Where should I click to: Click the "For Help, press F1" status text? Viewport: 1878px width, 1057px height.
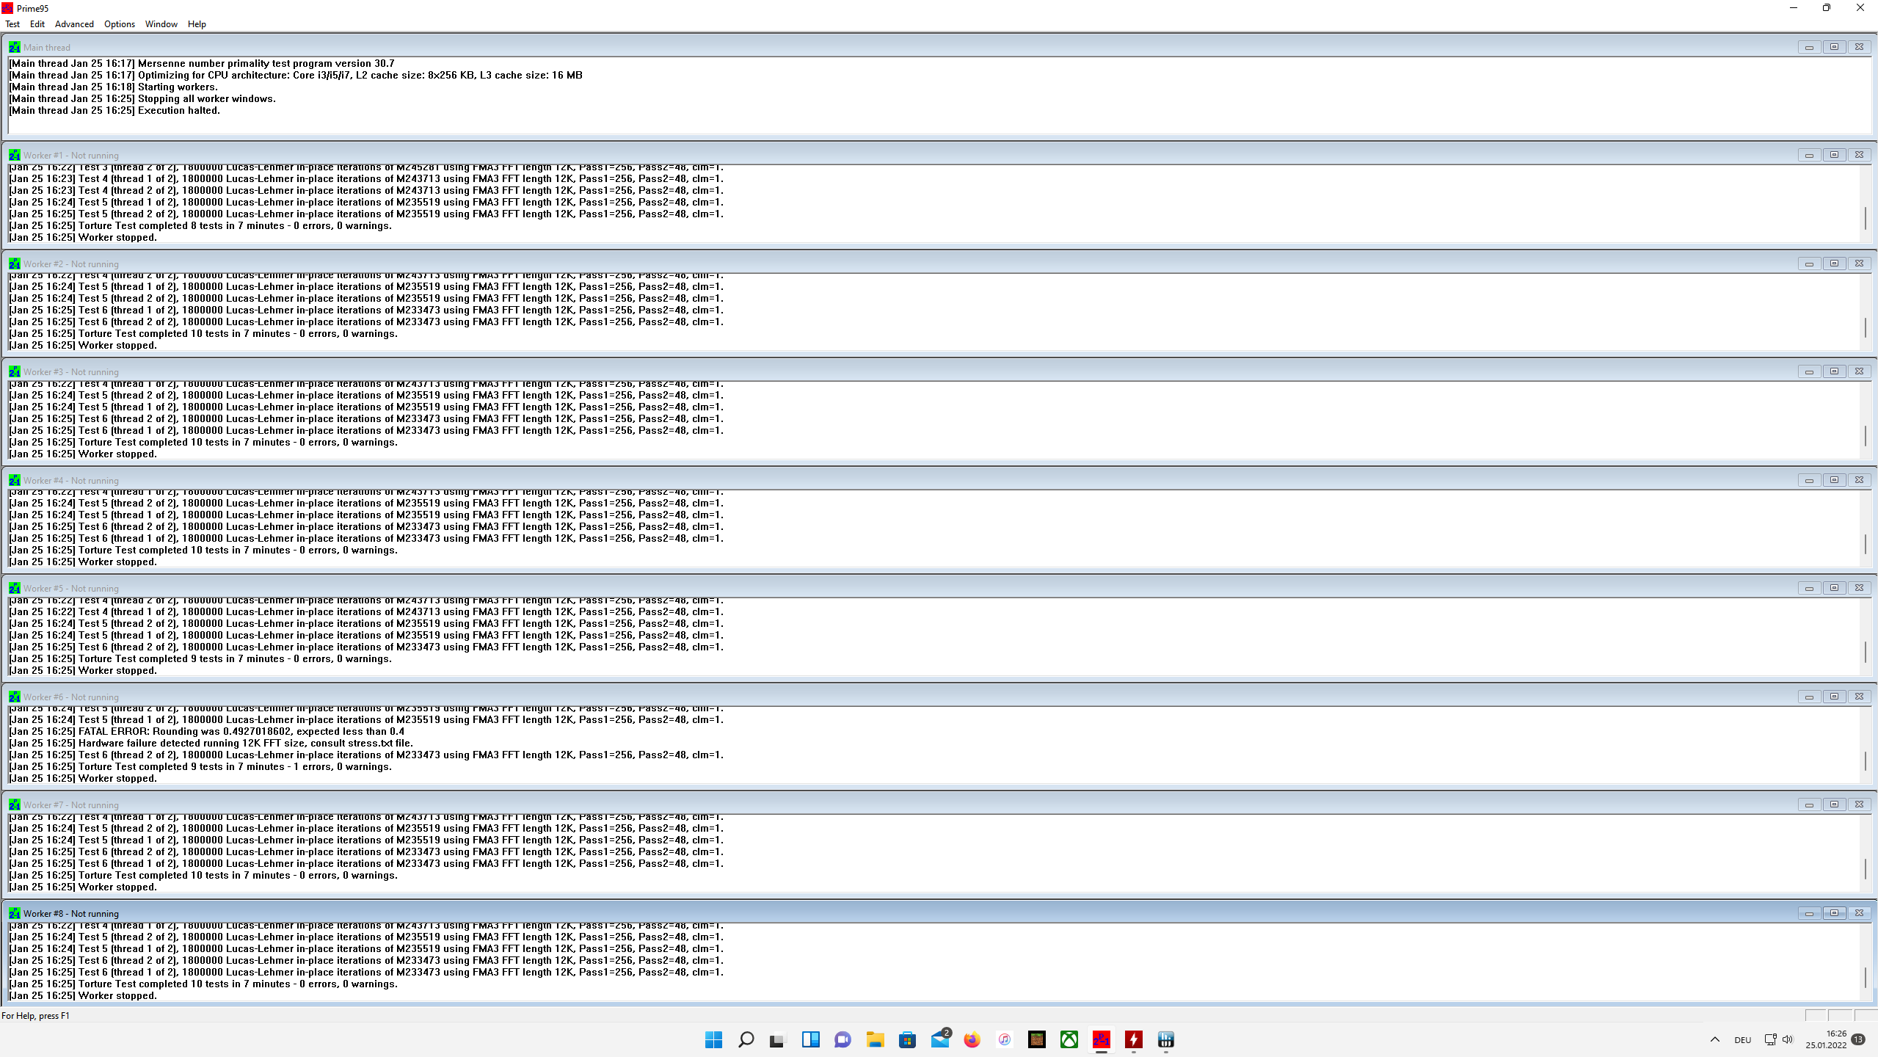point(35,1016)
